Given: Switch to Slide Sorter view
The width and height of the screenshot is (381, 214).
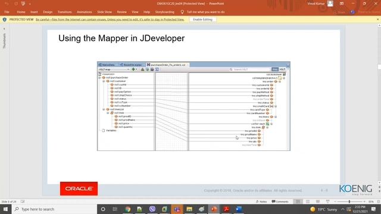Looking at the screenshot, I should click(x=308, y=202).
